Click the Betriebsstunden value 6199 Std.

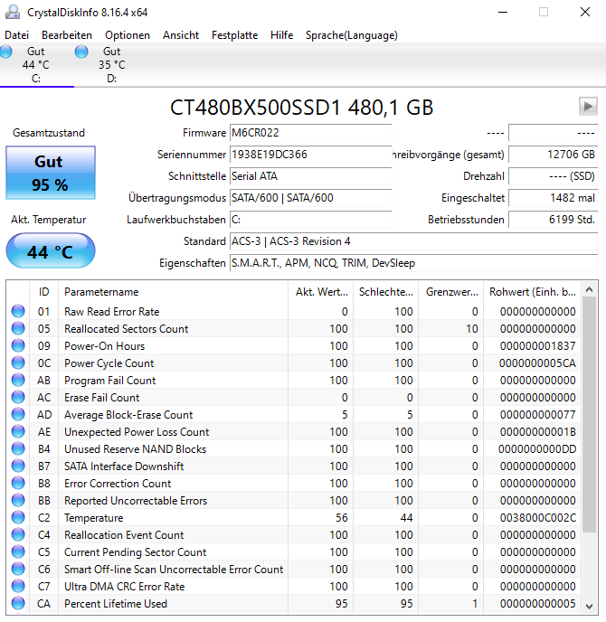554,220
